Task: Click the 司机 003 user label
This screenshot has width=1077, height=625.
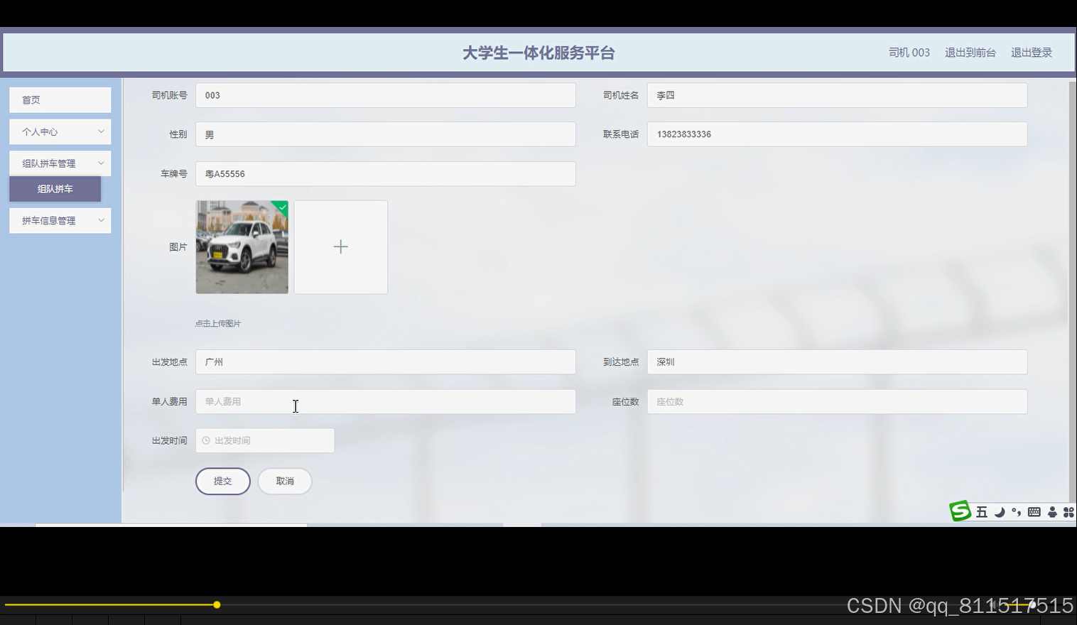Action: point(909,53)
